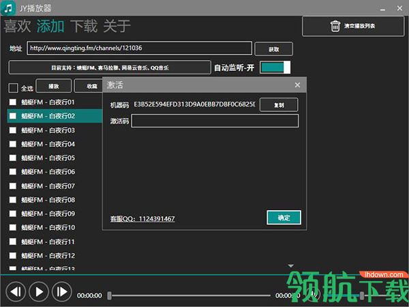Viewport: 409px width, 307px height.
Task: Tick checkbox for 蜻蜓FM - 白夜行08
Action: click(12, 200)
